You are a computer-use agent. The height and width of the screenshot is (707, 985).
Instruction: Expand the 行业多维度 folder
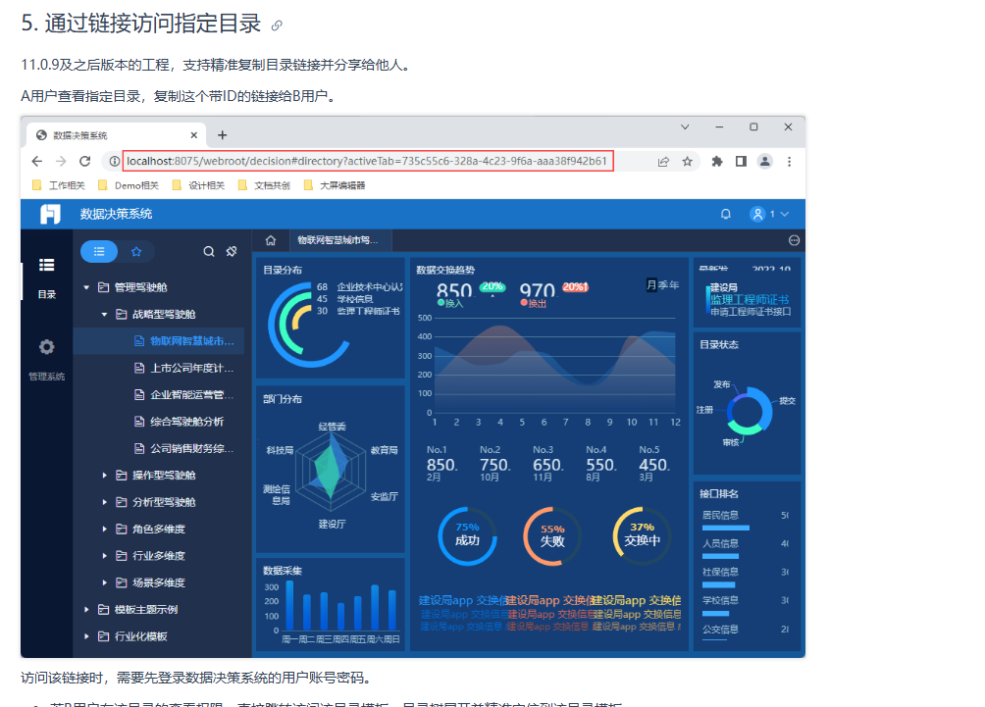104,556
